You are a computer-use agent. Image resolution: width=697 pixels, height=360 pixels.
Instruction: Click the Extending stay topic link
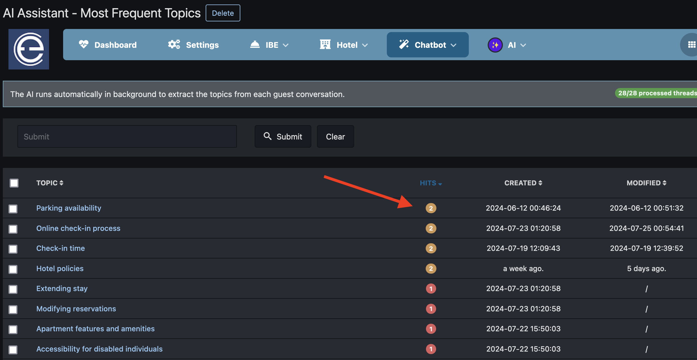(62, 288)
